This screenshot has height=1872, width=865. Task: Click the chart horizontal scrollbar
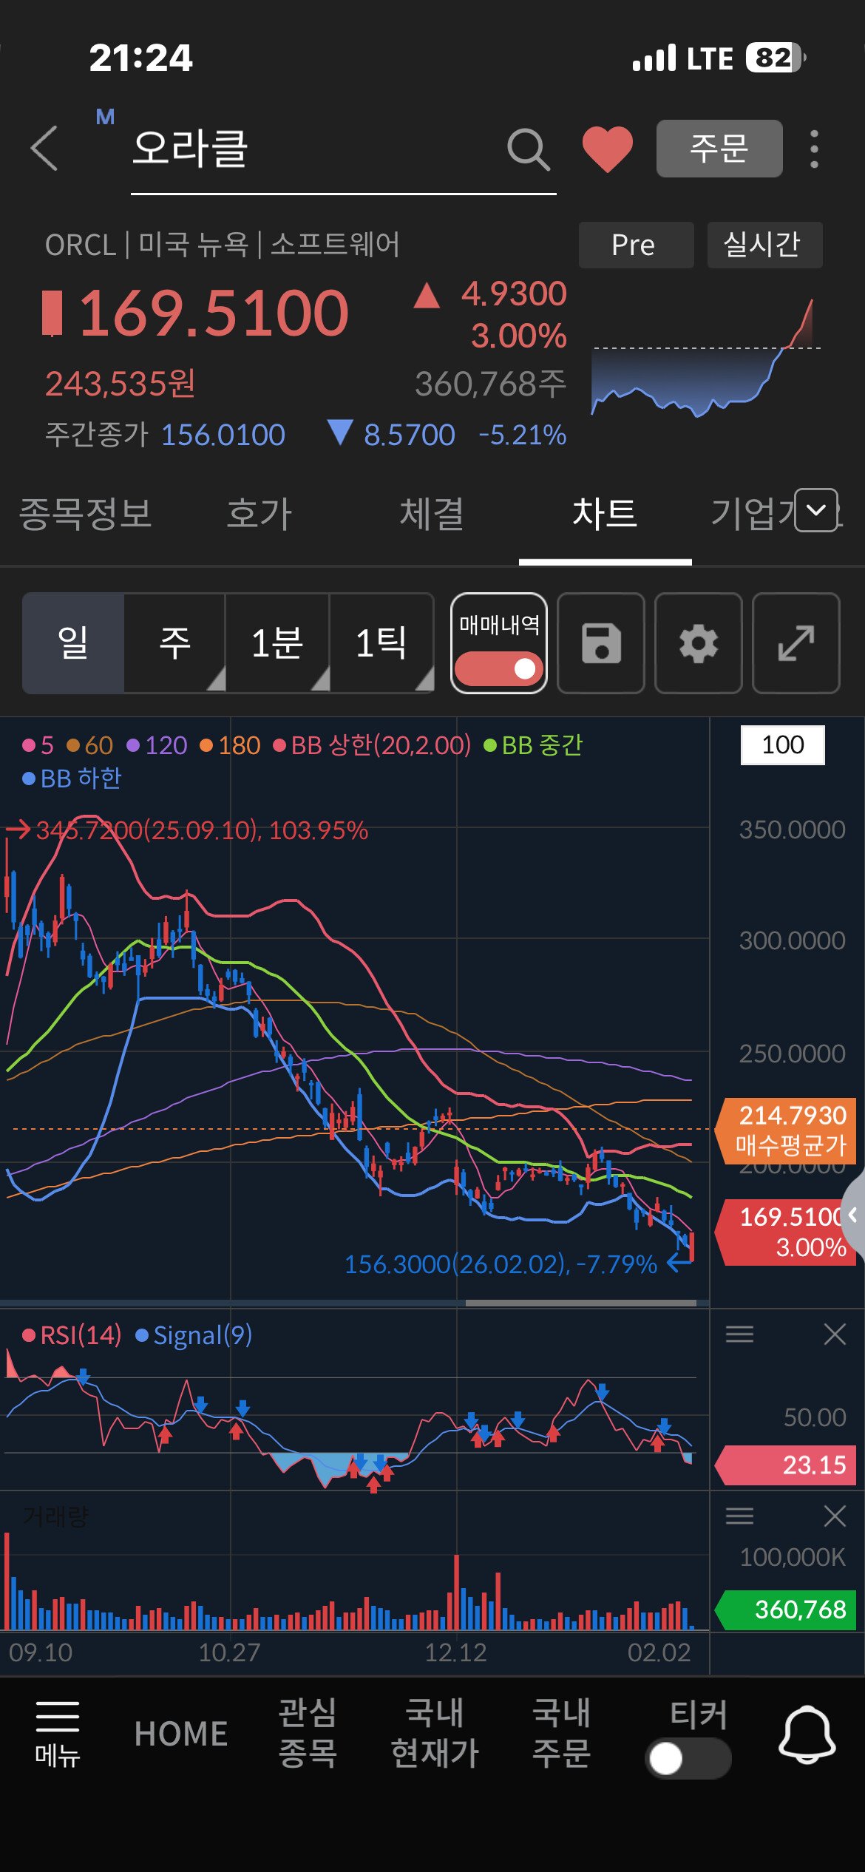[x=581, y=1303]
